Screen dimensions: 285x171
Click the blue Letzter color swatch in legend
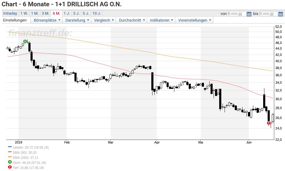pos(10,147)
